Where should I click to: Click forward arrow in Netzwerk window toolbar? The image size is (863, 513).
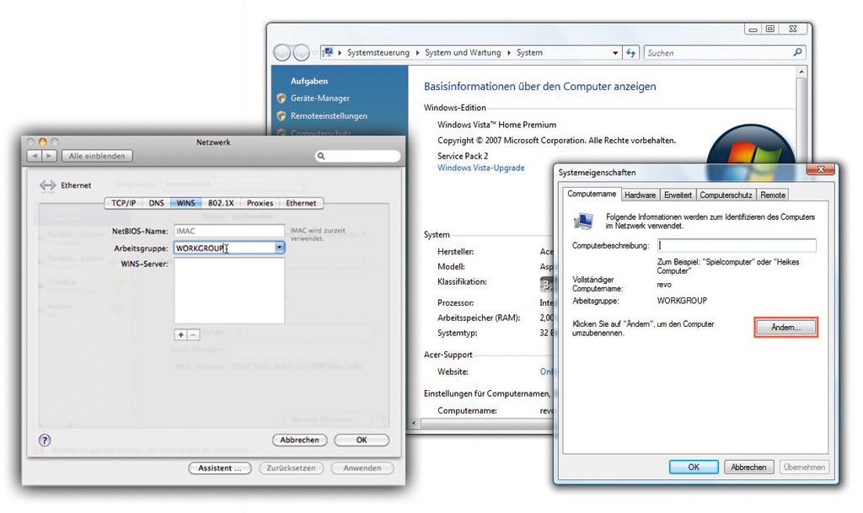pos(49,156)
